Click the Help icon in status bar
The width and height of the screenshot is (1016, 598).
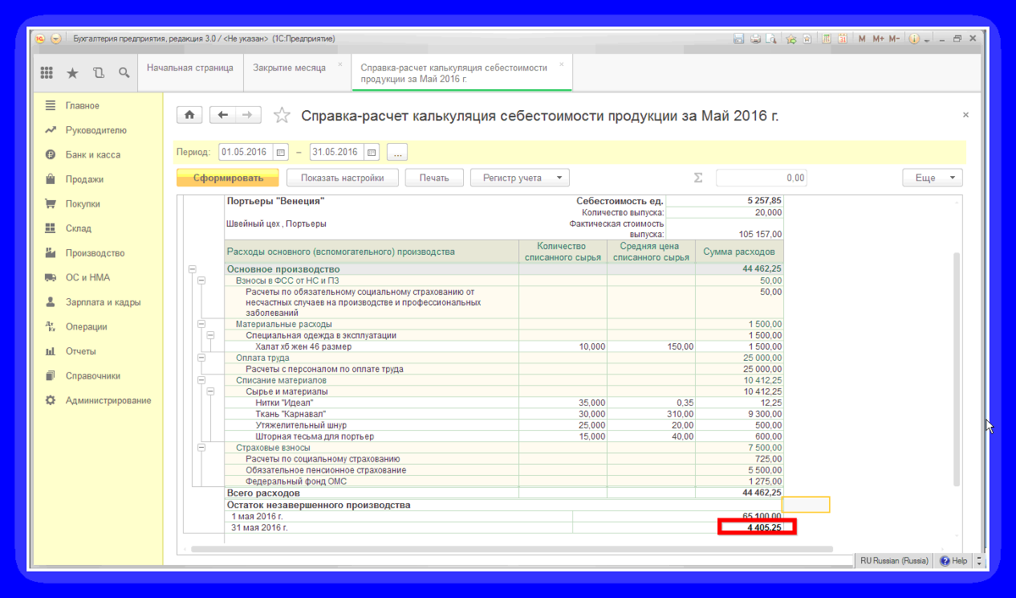952,561
